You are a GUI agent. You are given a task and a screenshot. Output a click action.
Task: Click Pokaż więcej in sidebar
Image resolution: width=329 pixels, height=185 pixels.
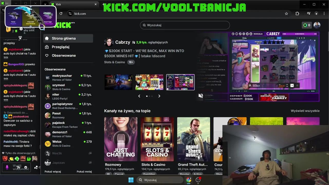point(53,172)
